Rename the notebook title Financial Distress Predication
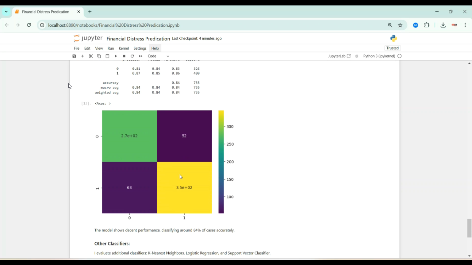 (x=138, y=39)
